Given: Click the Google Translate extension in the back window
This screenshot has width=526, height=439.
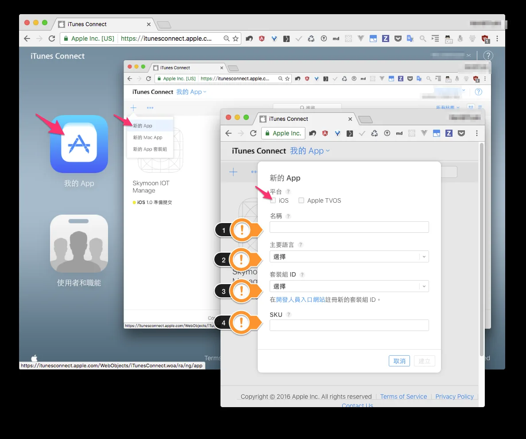Looking at the screenshot, I should point(410,39).
